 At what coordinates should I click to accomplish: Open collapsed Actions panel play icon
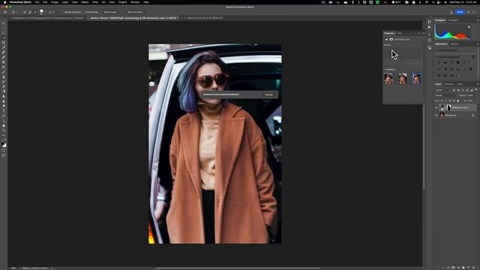coord(430,27)
